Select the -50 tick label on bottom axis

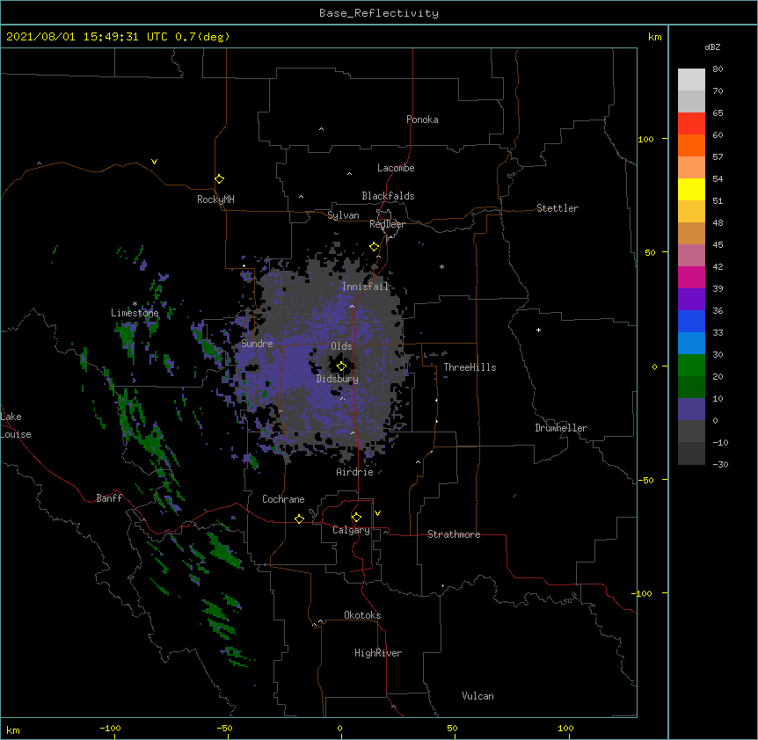click(x=224, y=728)
